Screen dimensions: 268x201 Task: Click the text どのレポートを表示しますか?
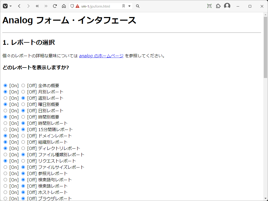click(x=36, y=68)
